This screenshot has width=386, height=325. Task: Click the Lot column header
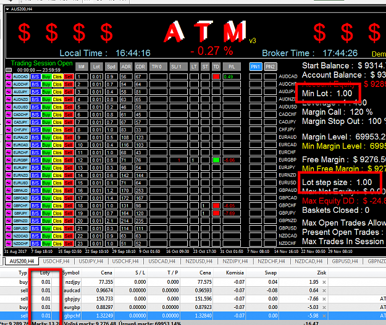coord(96,67)
